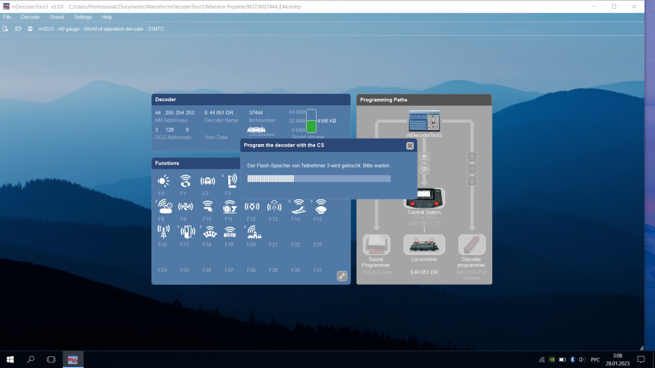The image size is (655, 368).
Task: Toggle the eye icon above Central Station
Action: [x=424, y=169]
